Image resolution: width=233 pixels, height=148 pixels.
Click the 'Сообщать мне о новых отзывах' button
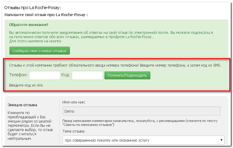coord(40,51)
